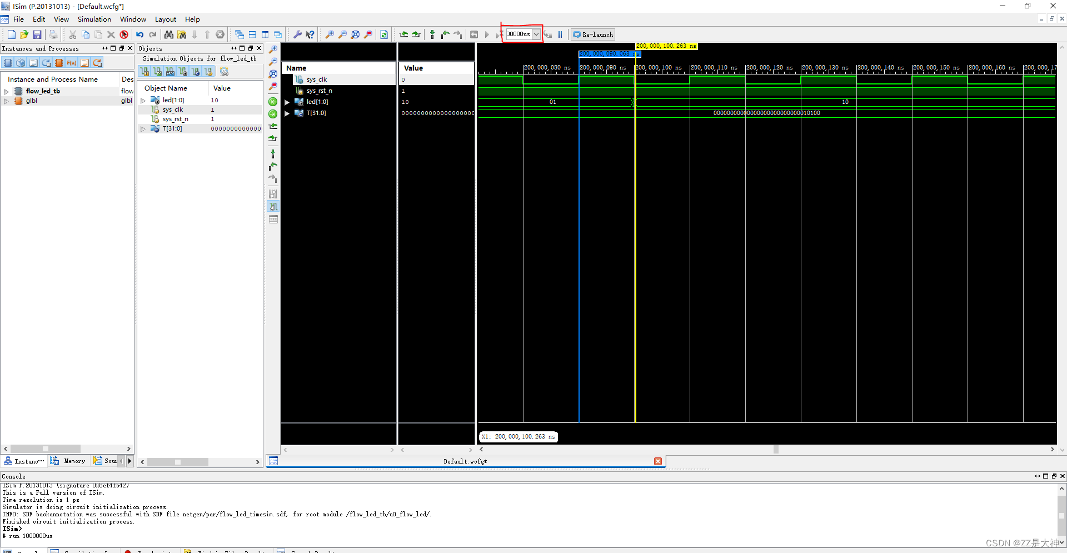Toggle Variables filter in Objects panel
Image resolution: width=1067 pixels, height=553 pixels.
click(x=208, y=72)
